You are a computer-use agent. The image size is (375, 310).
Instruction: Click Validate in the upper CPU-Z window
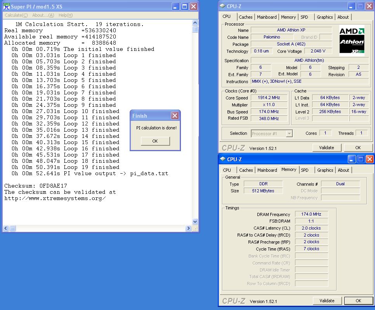pyautogui.click(x=326, y=148)
